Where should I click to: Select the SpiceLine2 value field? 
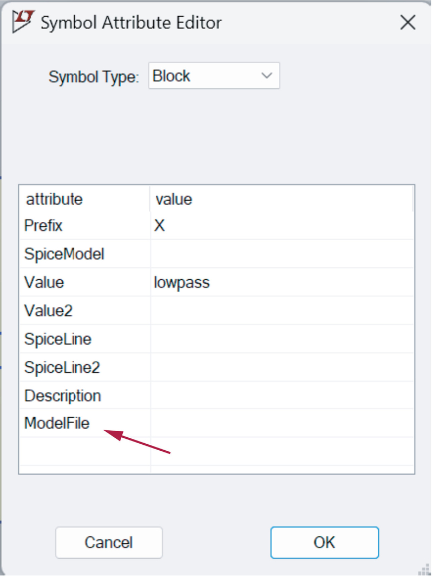[x=281, y=367]
